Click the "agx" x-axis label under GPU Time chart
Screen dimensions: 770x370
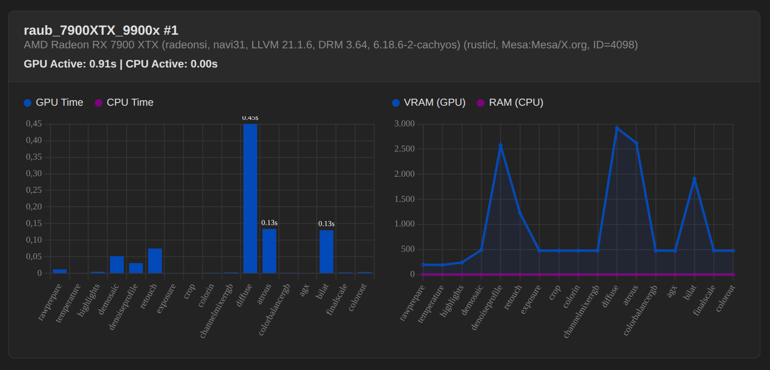click(305, 289)
